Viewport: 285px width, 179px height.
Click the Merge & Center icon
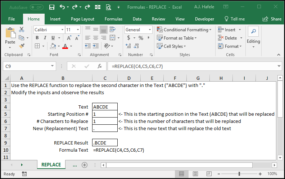coord(113,38)
